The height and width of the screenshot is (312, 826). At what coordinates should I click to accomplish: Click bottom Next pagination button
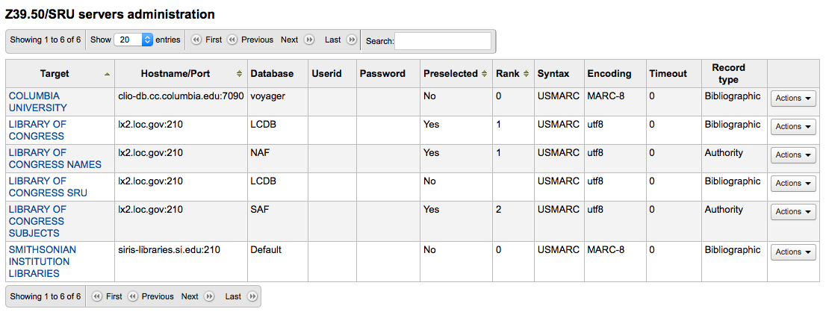(x=190, y=296)
